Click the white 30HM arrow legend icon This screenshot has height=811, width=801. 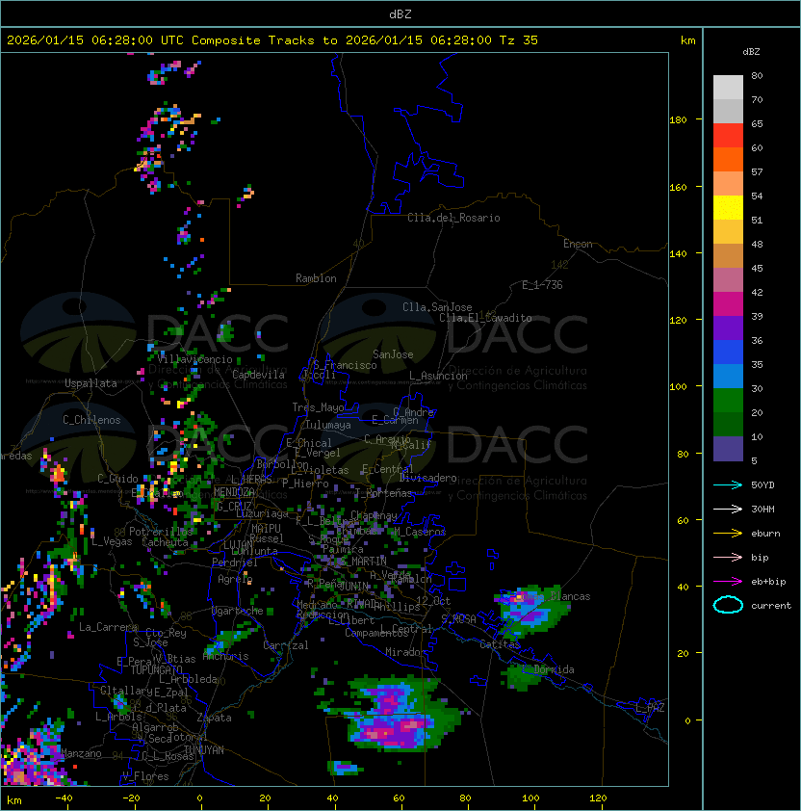pyautogui.click(x=728, y=509)
